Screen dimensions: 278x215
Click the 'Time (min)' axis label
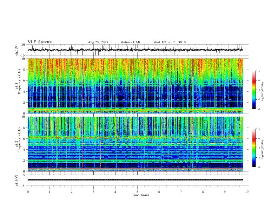pyautogui.click(x=140, y=195)
